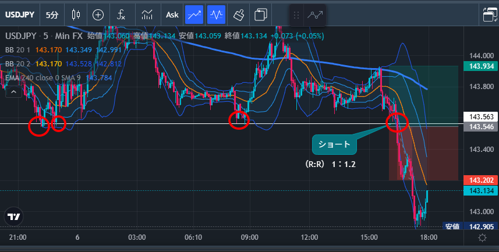Grab the floating drawing toolbar drag handle
Viewport: 499px width, 252px height.
296,15
